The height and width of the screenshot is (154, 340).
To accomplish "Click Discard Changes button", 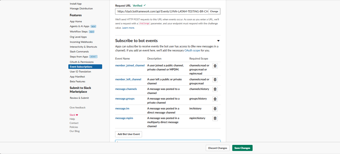I will pos(218,148).
